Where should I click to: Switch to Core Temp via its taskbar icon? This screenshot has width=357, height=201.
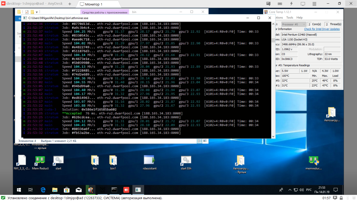90,190
